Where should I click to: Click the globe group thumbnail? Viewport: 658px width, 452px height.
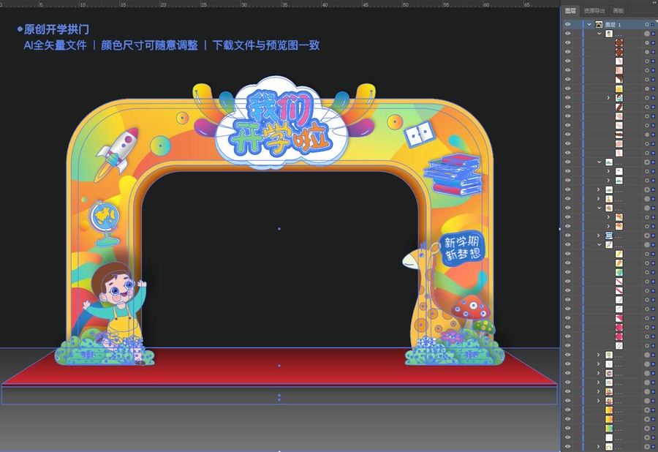609,355
